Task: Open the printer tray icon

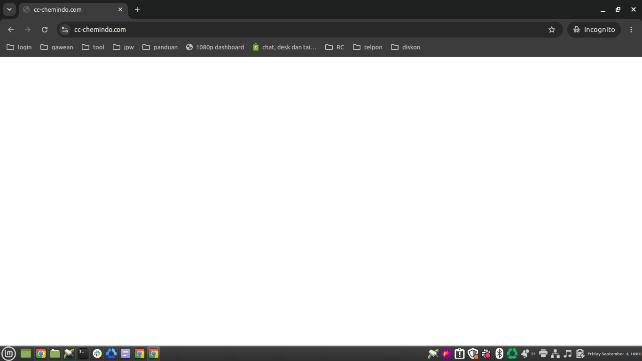Action: coord(543,353)
